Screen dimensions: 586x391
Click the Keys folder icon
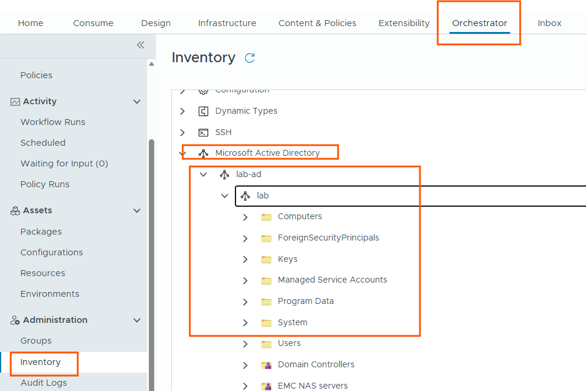point(266,259)
